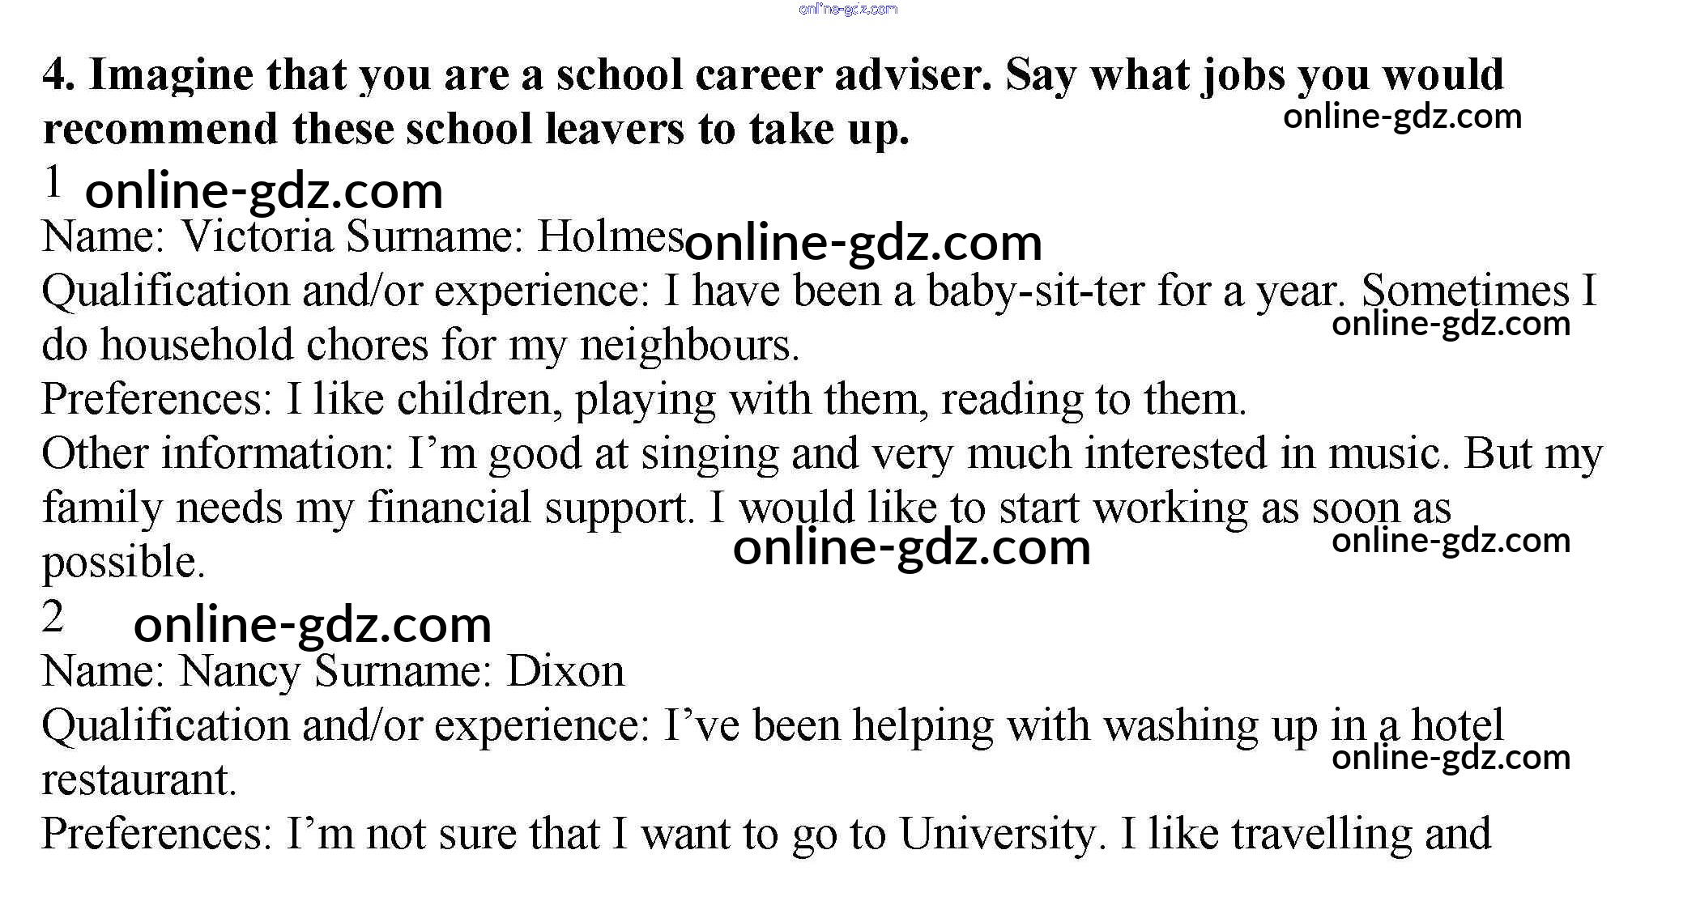Click the surname "Dixon"
1696x918 pixels.
(x=565, y=672)
